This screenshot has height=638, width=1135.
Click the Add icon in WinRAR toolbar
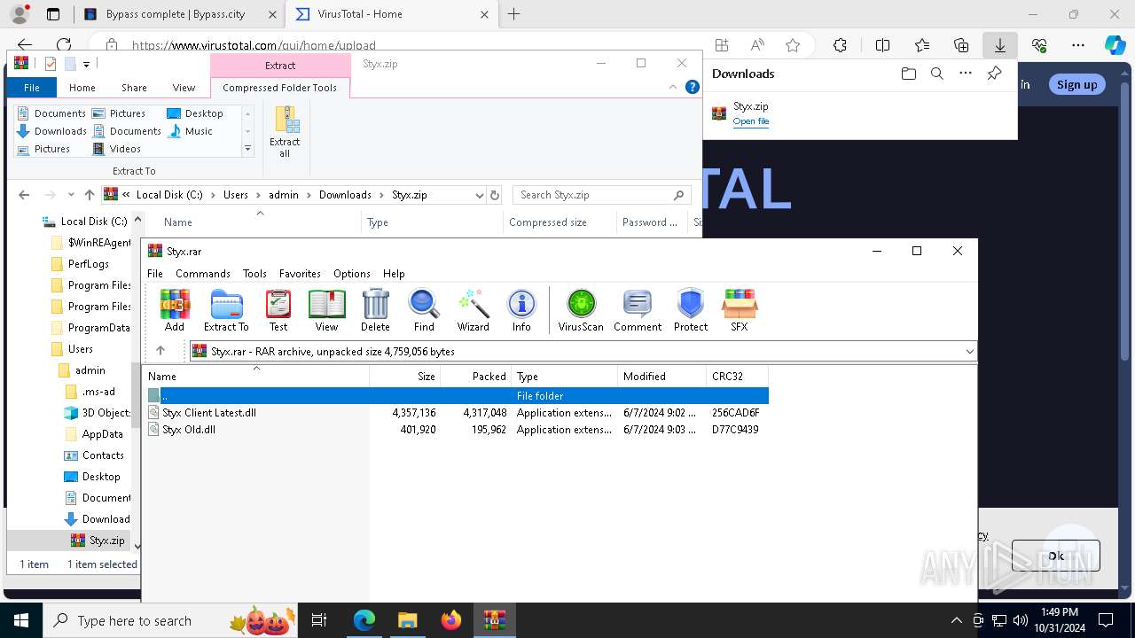coord(175,311)
